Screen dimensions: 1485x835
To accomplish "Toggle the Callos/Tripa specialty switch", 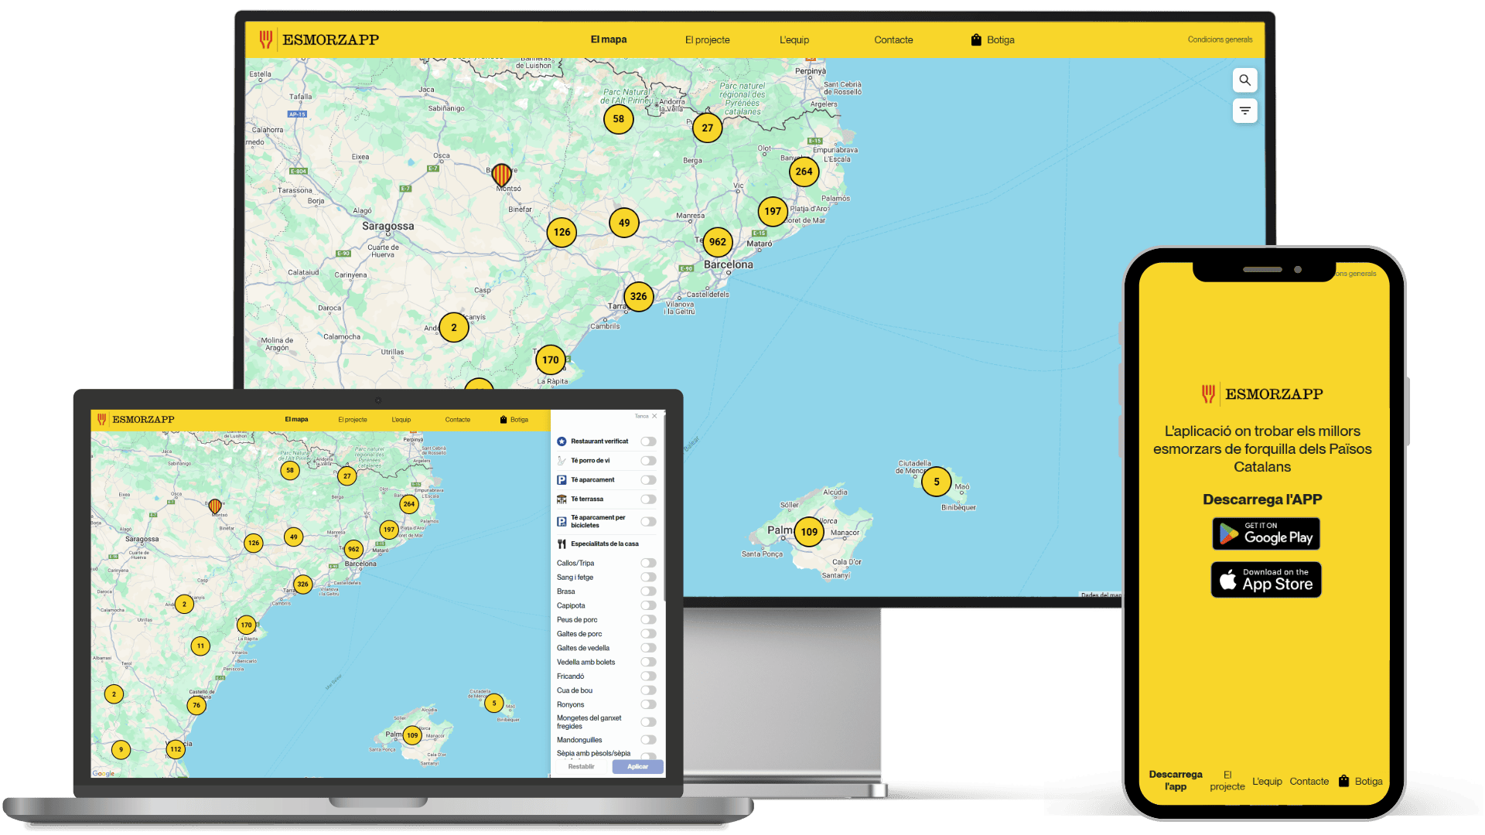I will point(648,563).
